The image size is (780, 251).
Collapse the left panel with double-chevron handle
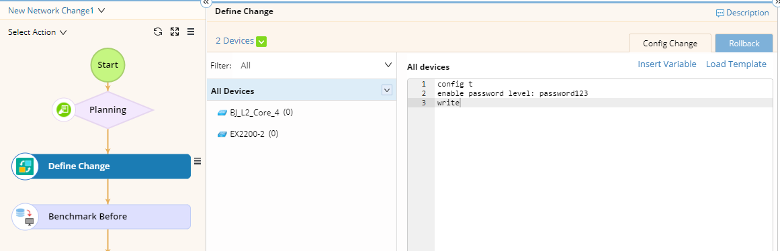[207, 3]
